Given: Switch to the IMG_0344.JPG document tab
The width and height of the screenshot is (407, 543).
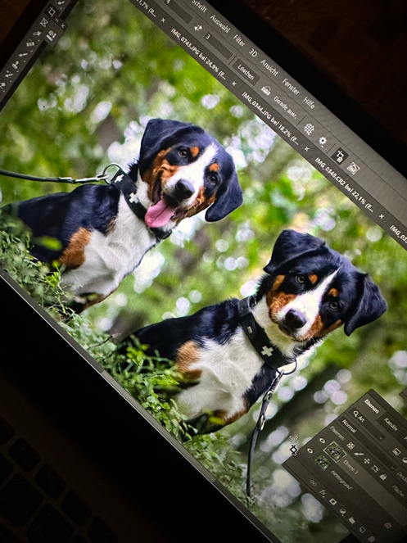Looking at the screenshot, I should point(271,119).
